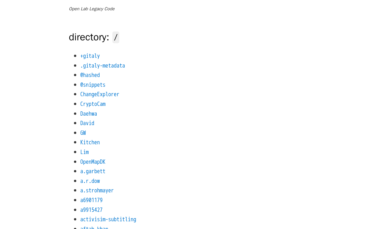Open the Kitchen folder link

[x=90, y=143]
